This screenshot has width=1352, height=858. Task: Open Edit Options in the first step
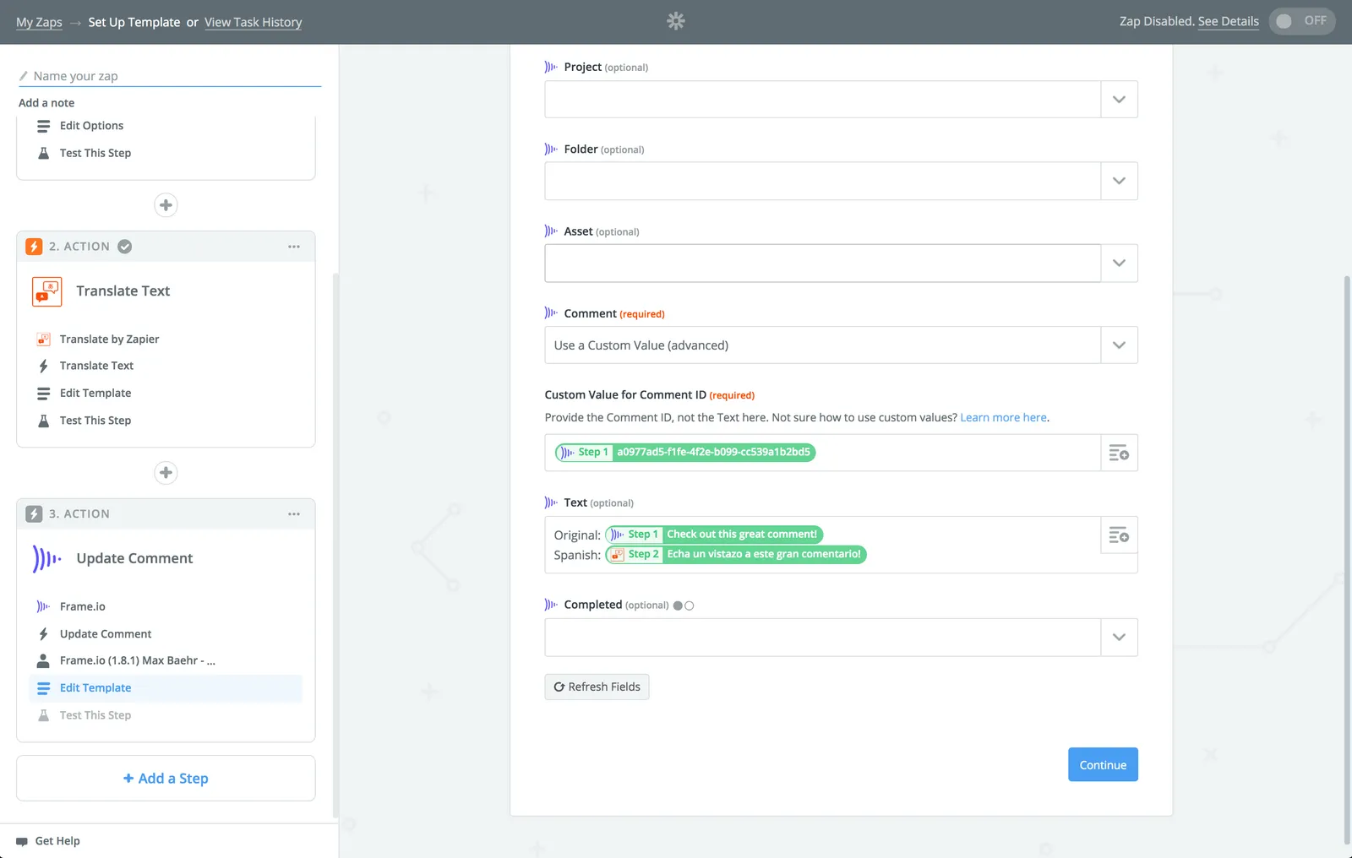(91, 126)
